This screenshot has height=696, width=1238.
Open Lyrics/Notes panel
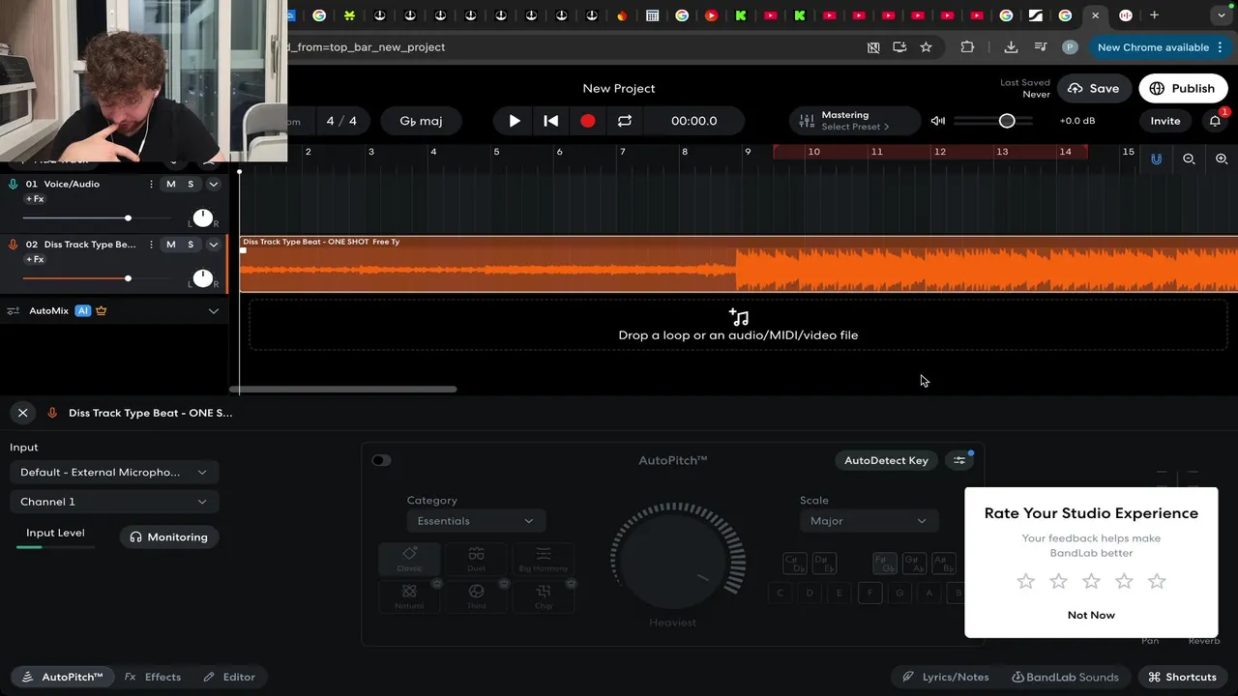(x=946, y=677)
